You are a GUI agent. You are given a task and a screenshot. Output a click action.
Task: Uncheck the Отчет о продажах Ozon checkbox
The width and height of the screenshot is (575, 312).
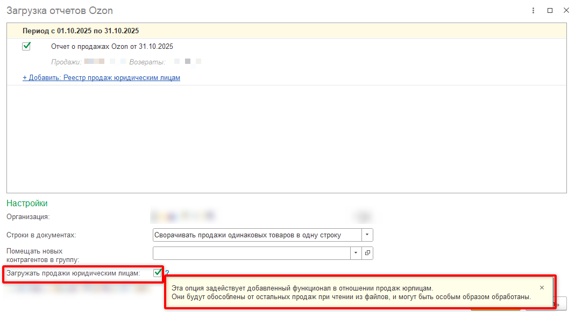click(26, 46)
